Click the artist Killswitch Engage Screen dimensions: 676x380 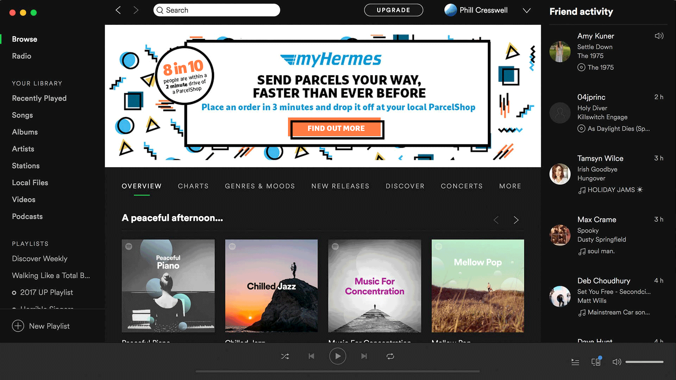click(x=602, y=117)
